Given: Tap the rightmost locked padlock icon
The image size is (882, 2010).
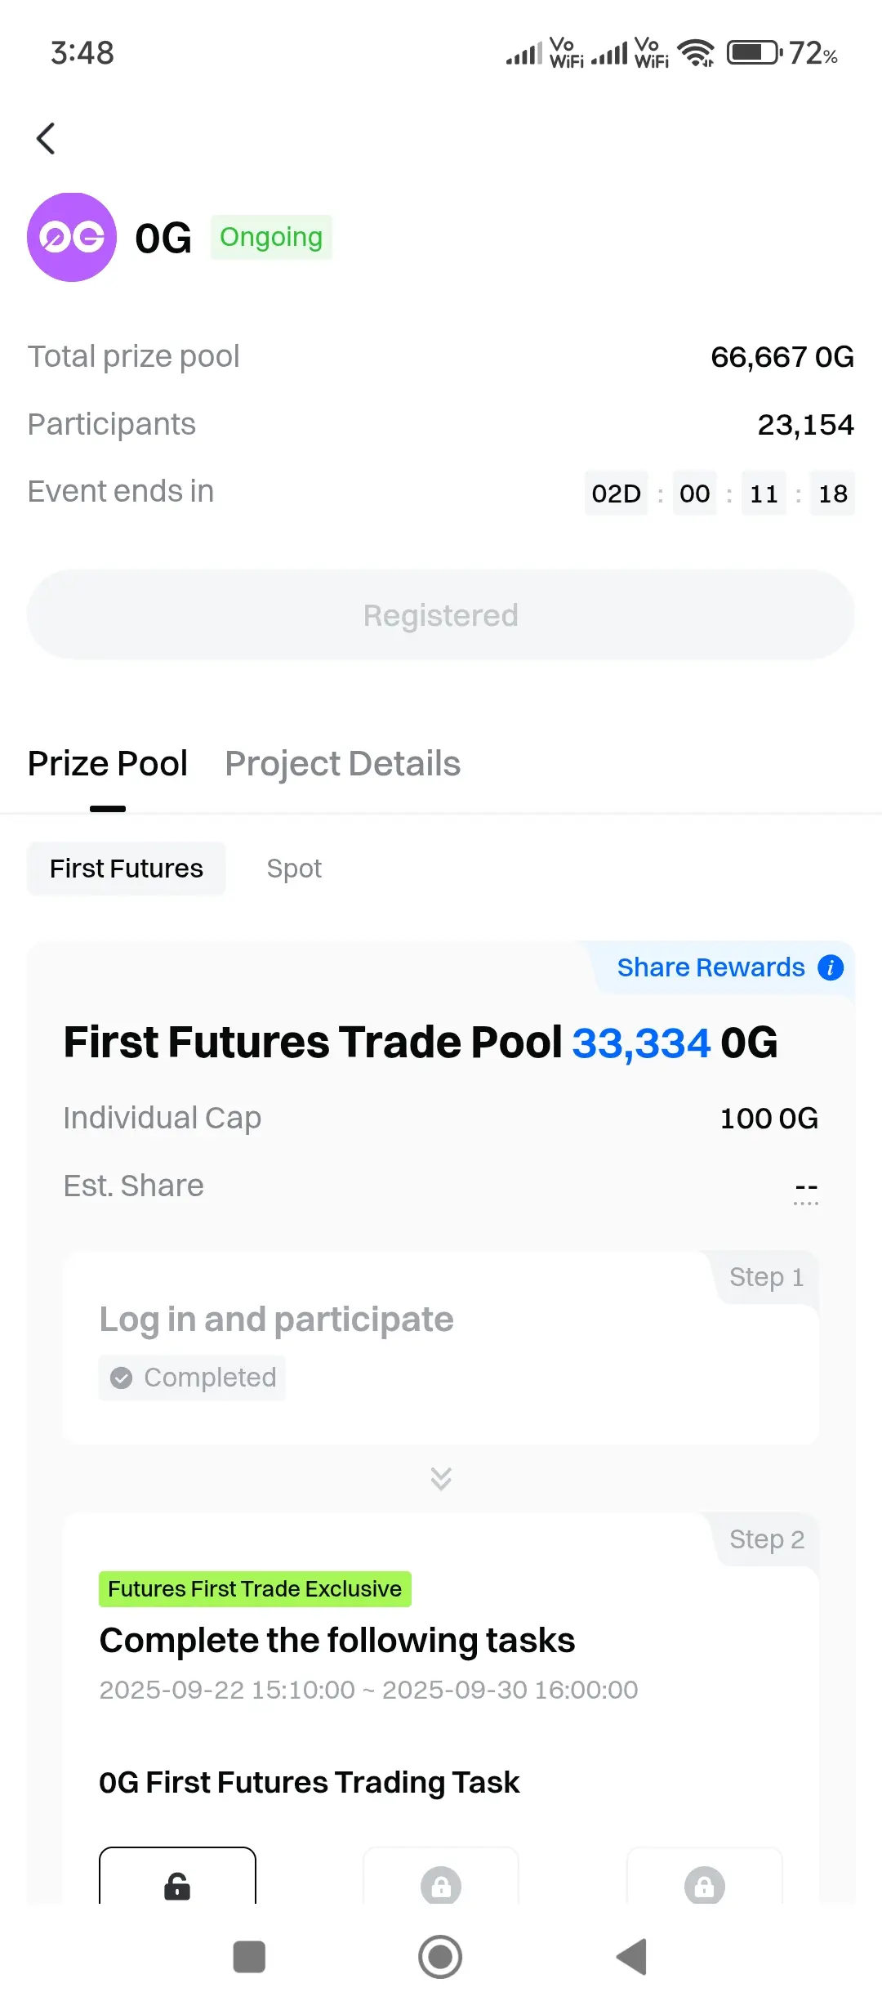Looking at the screenshot, I should pyautogui.click(x=704, y=1885).
